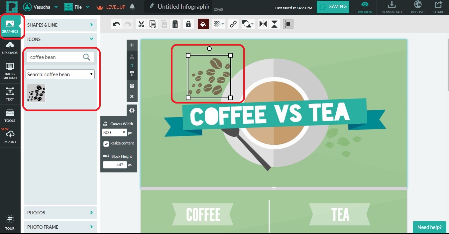
Task: Move the block up
Action: pyautogui.click(x=132, y=57)
